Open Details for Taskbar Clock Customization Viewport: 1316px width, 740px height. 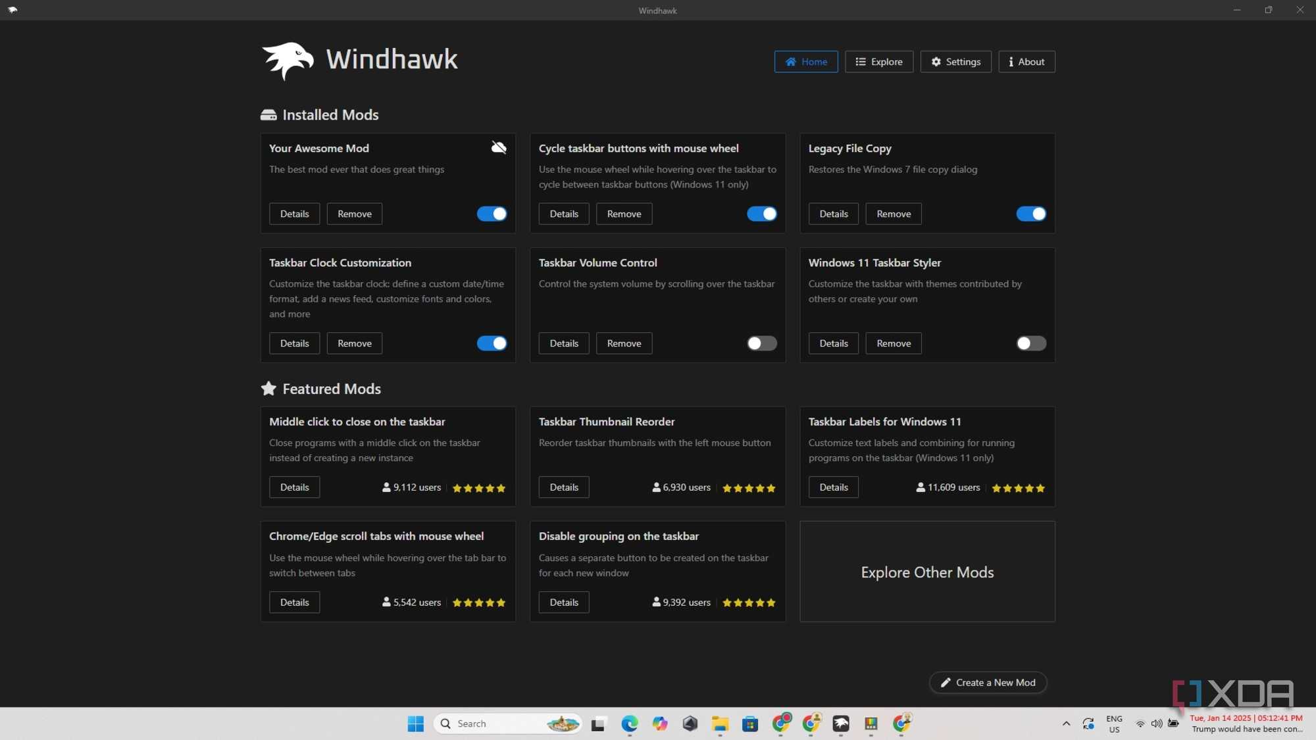click(x=294, y=343)
